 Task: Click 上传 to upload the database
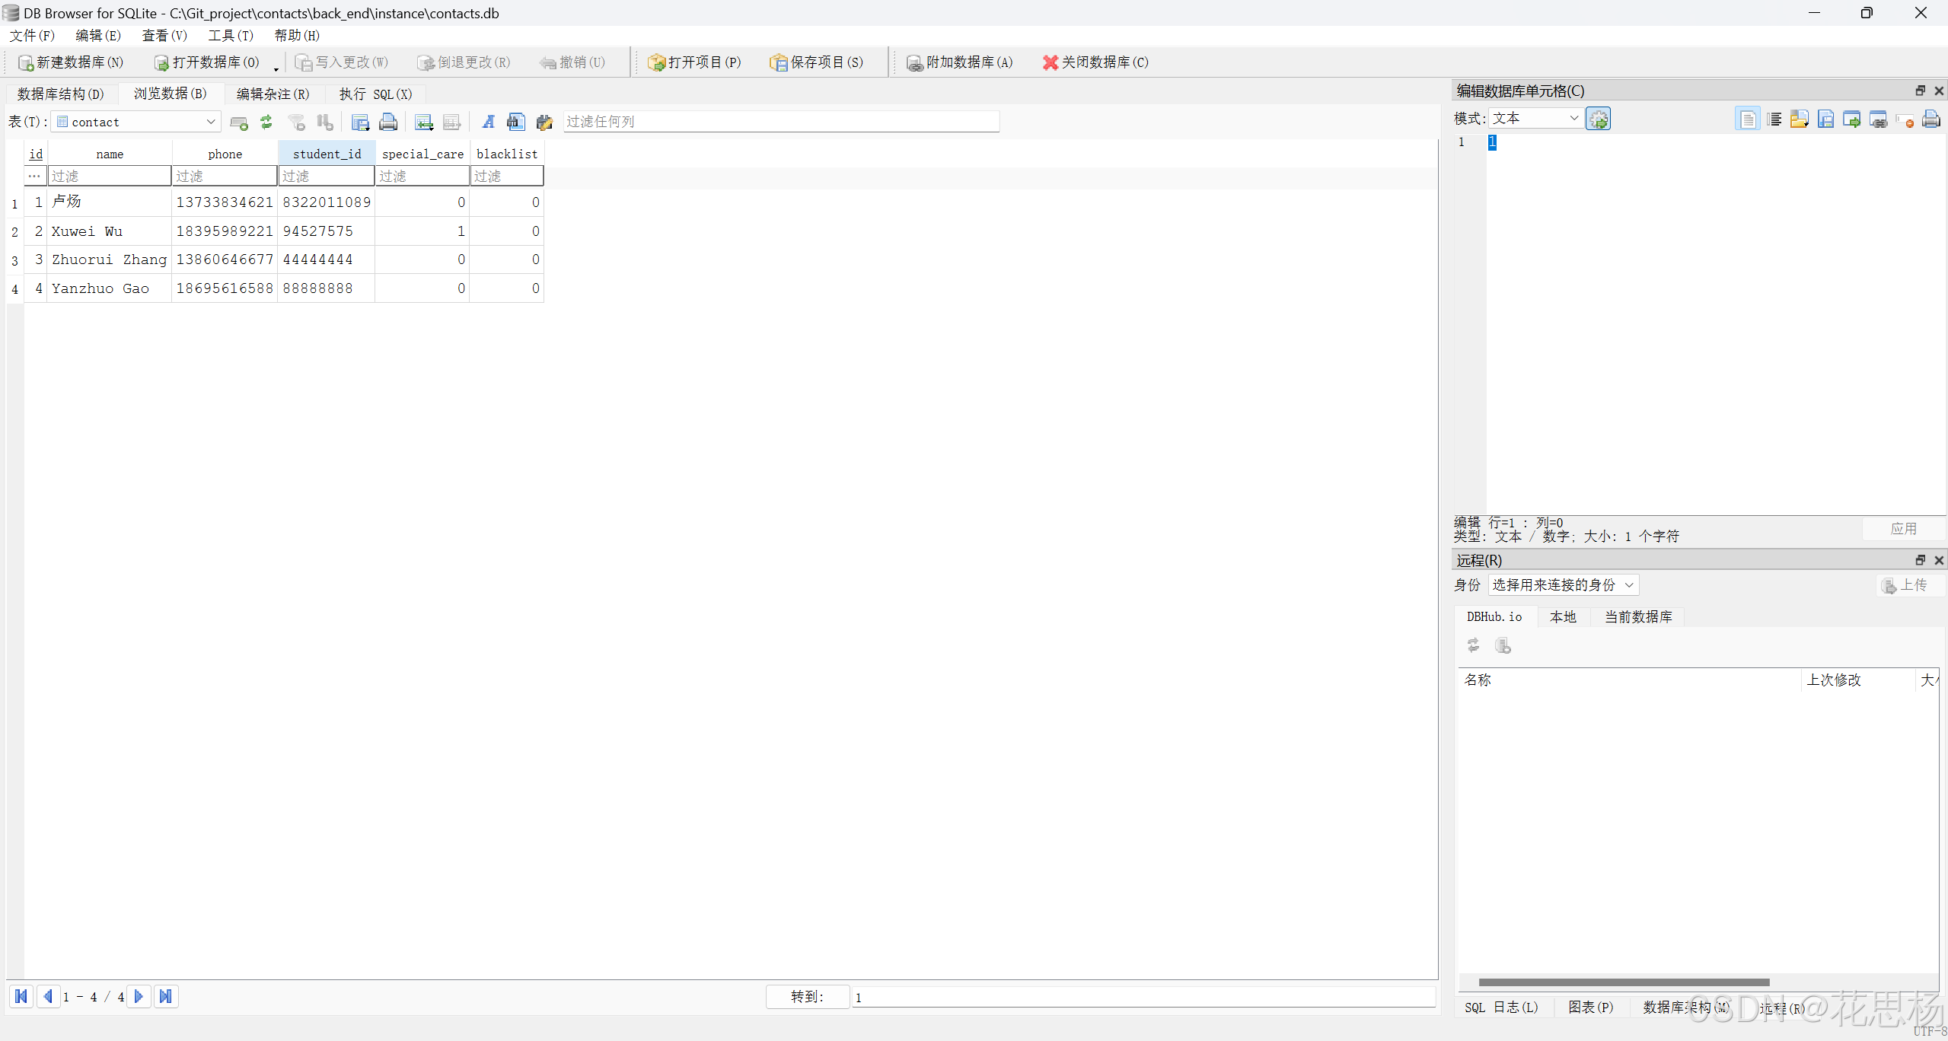(x=1905, y=585)
